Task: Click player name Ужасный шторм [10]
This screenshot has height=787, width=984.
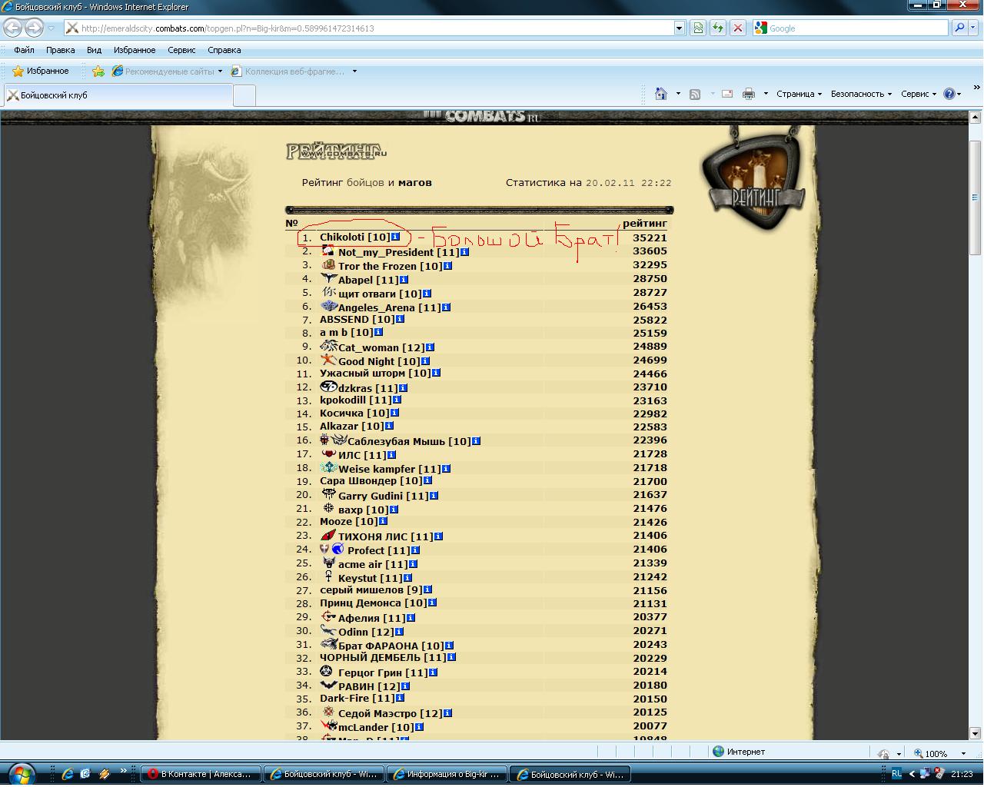Action: coord(374,373)
